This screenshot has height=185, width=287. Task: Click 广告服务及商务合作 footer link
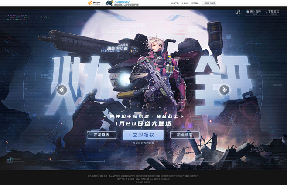[190, 176]
